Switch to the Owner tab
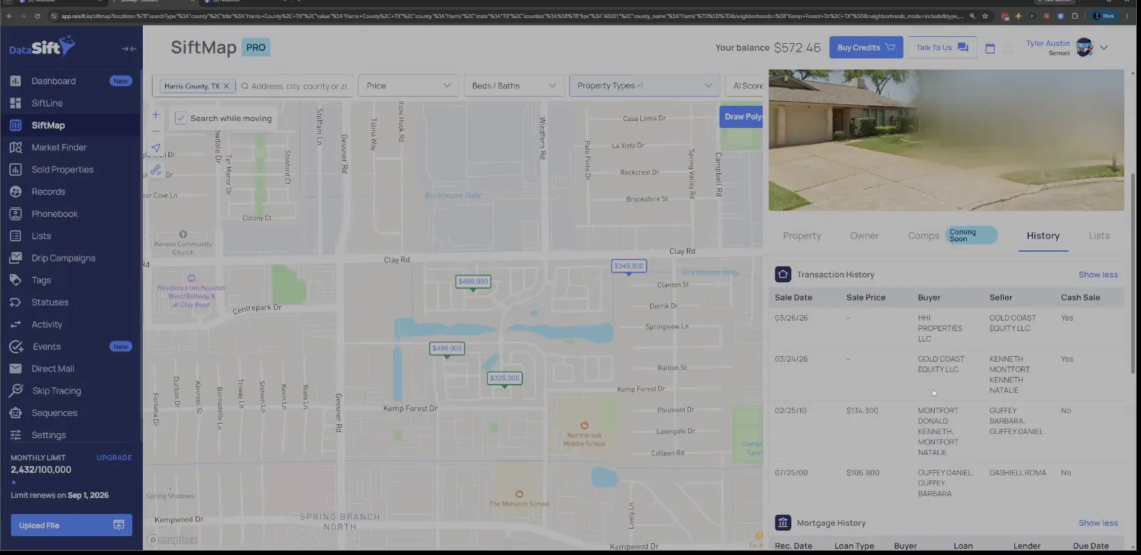 point(864,236)
